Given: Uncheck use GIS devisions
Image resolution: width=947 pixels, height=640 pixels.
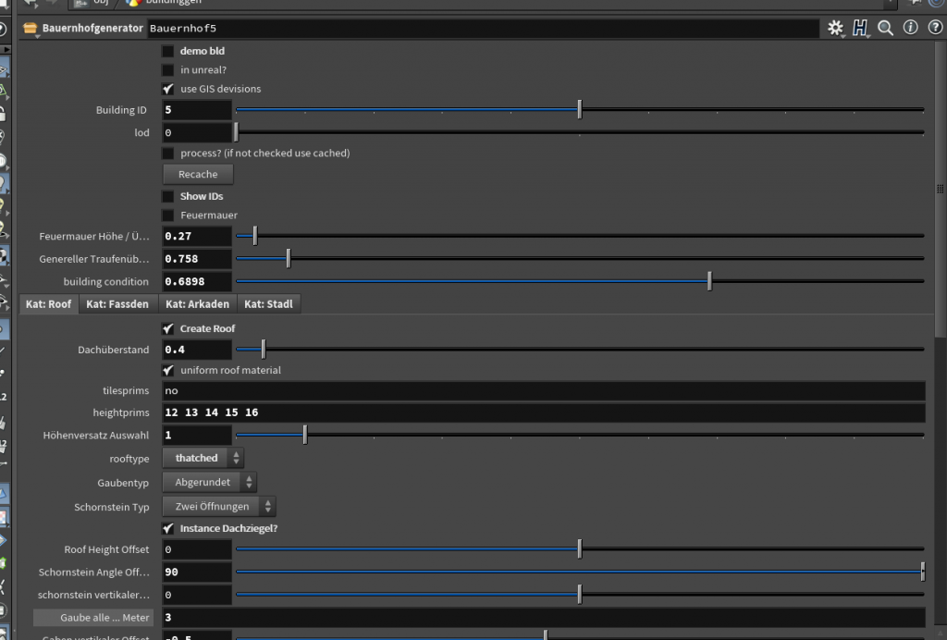Looking at the screenshot, I should (x=168, y=89).
